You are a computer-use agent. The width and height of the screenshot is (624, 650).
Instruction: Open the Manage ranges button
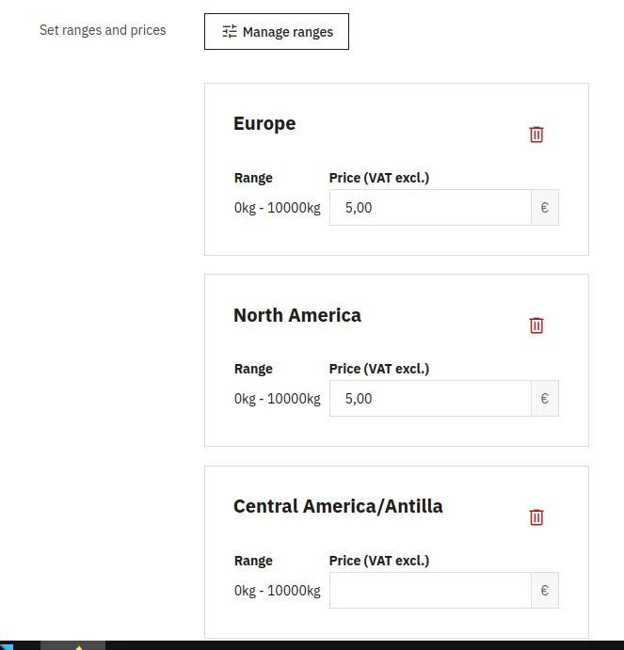pos(277,31)
